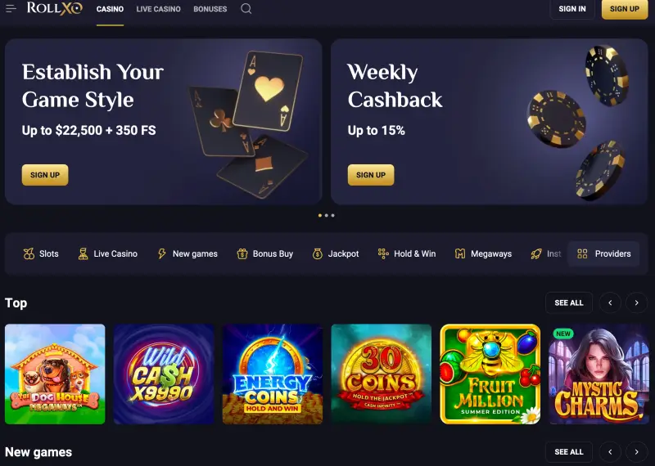Open the Bonuses tab
Viewport: 655px width, 466px height.
(x=210, y=9)
